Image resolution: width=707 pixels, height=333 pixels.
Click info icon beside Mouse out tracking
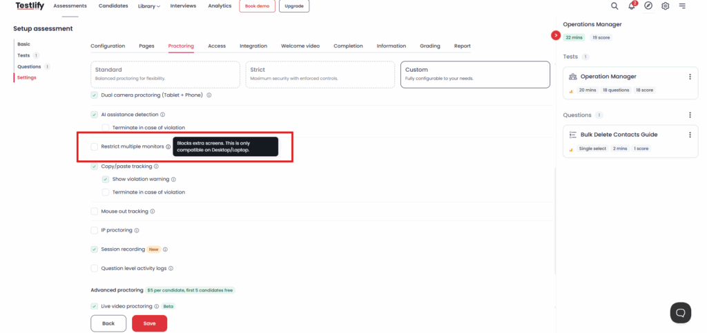[153, 211]
